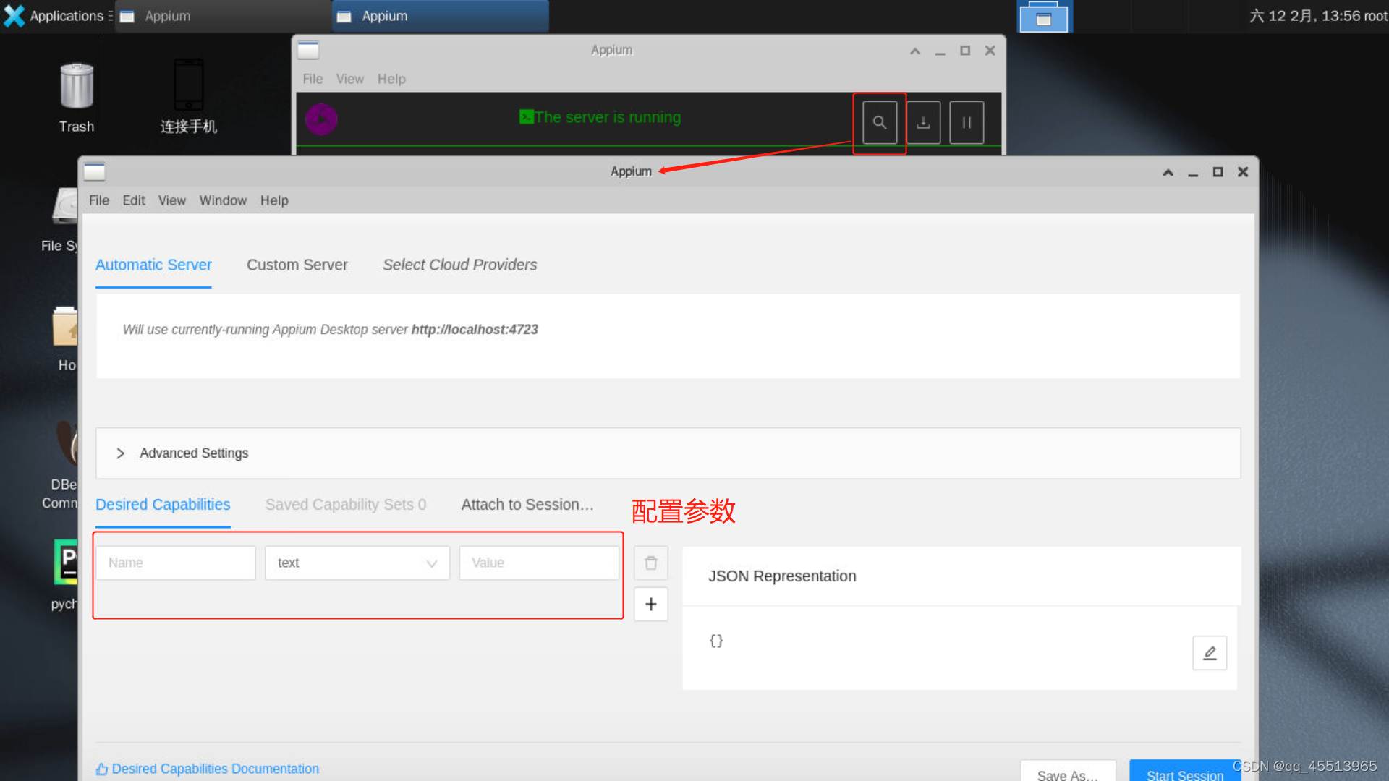This screenshot has width=1389, height=781.
Task: Open the Saved Capability Sets tab
Action: coord(345,505)
